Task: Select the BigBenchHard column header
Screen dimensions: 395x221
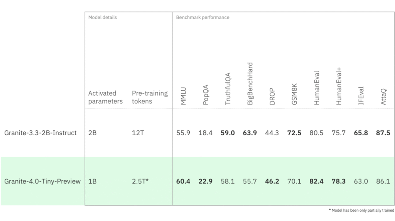Action: click(250, 83)
